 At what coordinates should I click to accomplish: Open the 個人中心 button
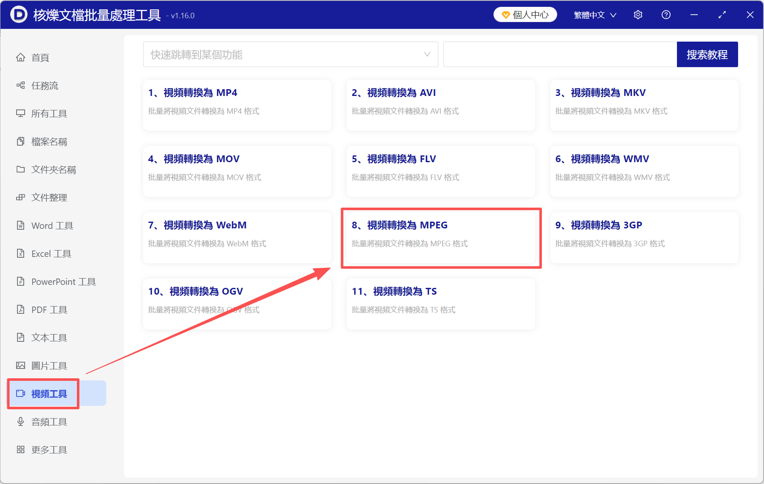525,15
